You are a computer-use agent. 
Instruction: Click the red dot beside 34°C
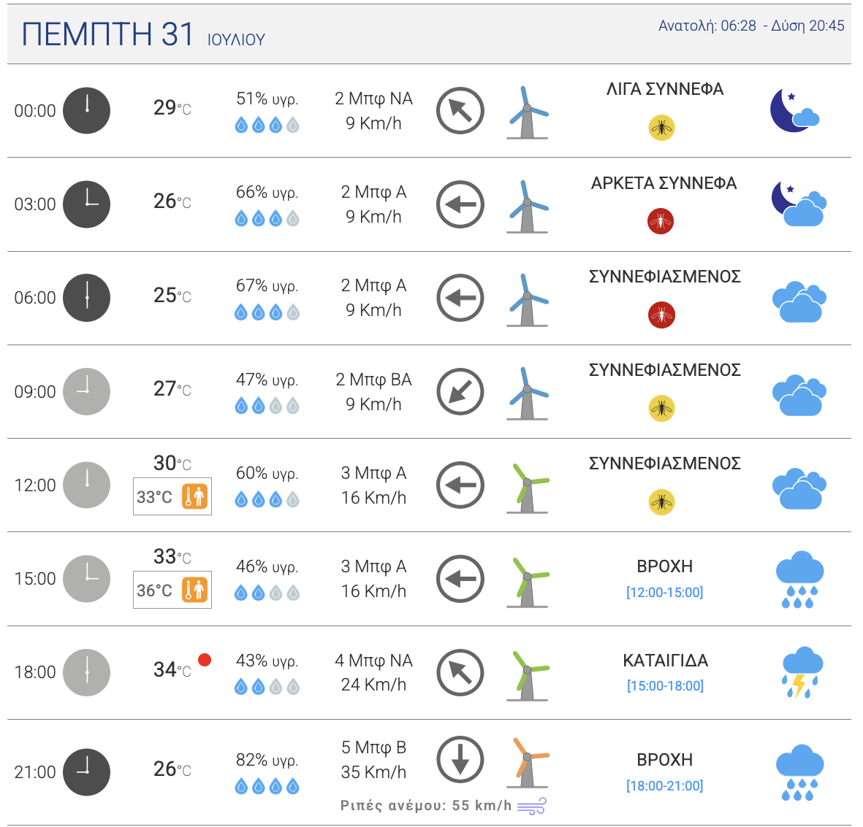205,660
